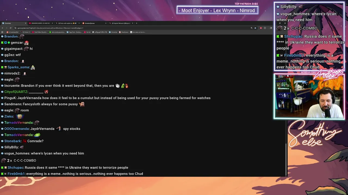Click TornadoVernanda's green emote

coord(37,135)
